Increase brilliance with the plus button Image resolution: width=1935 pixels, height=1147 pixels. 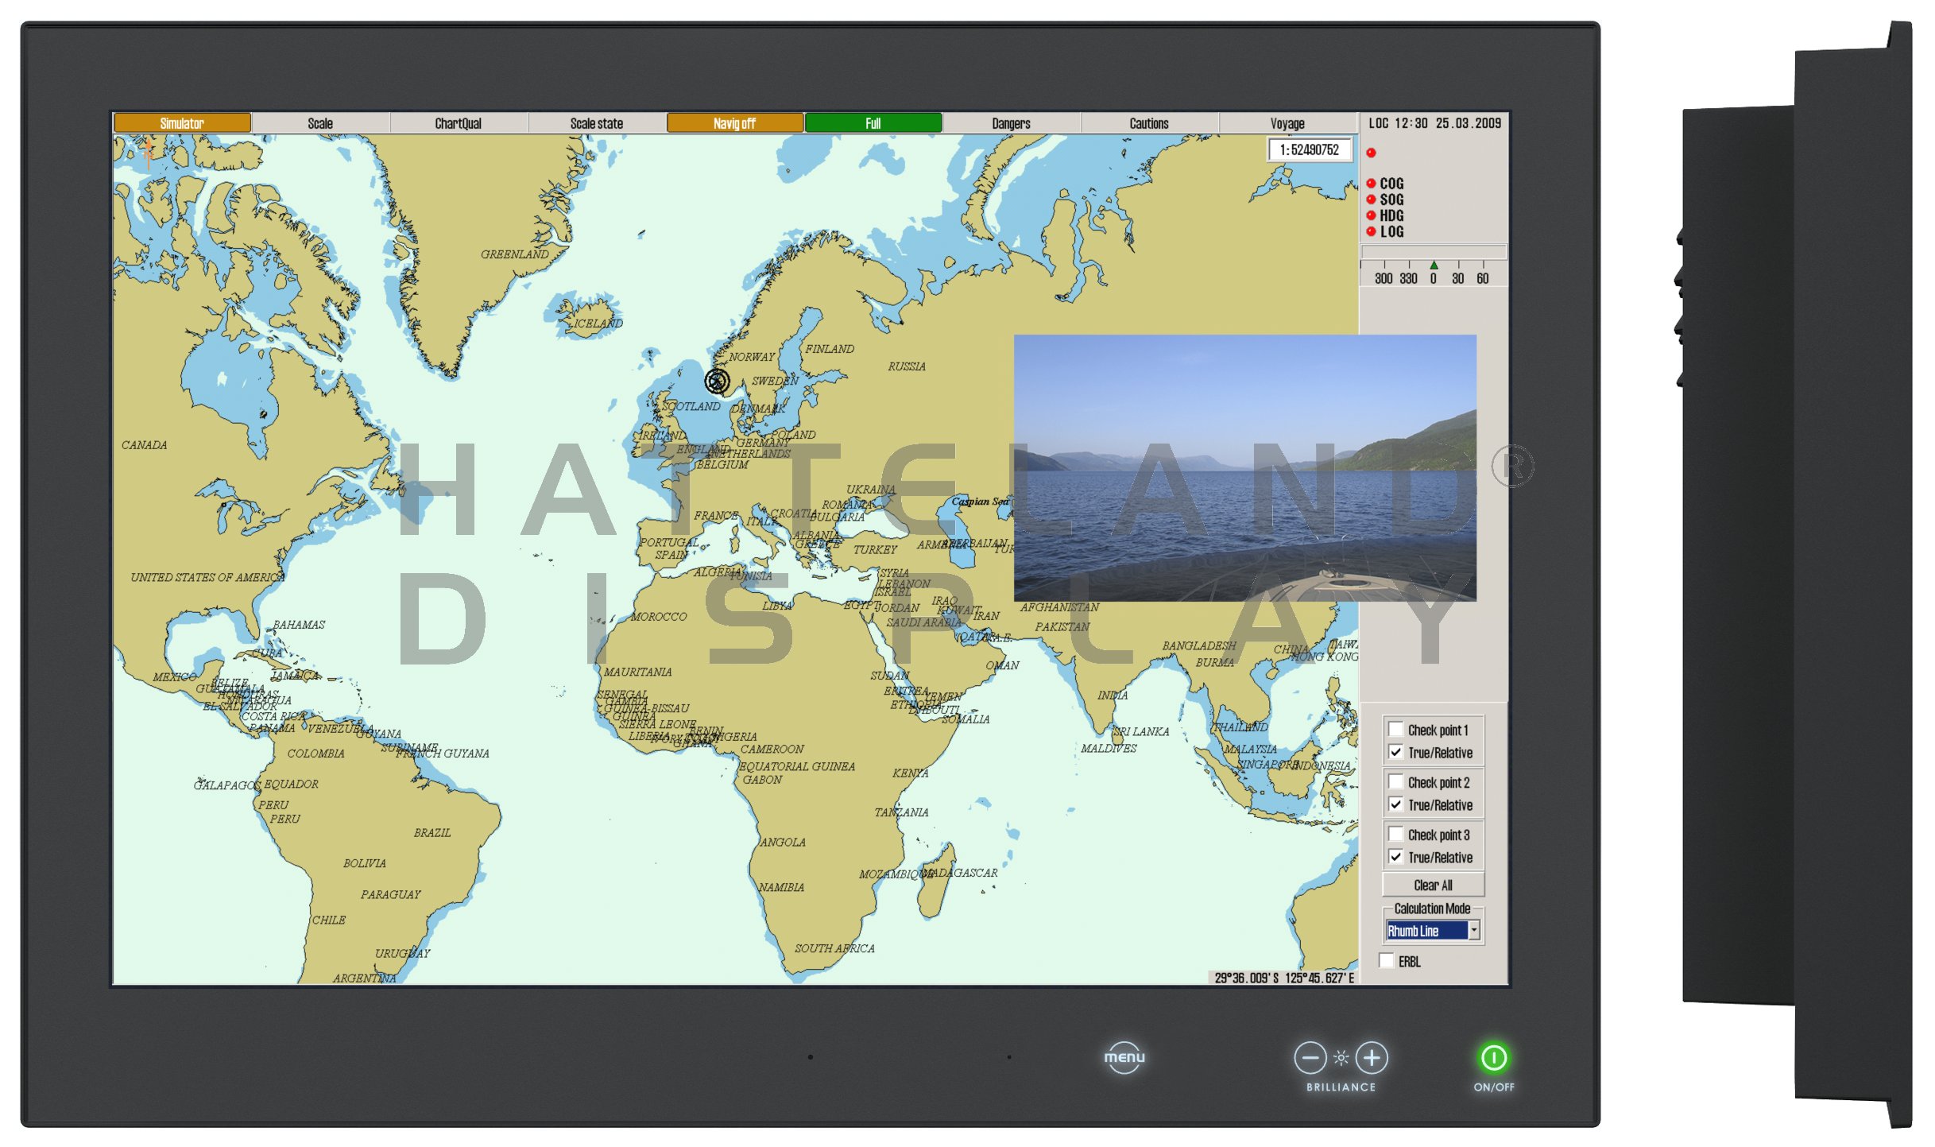[1372, 1058]
